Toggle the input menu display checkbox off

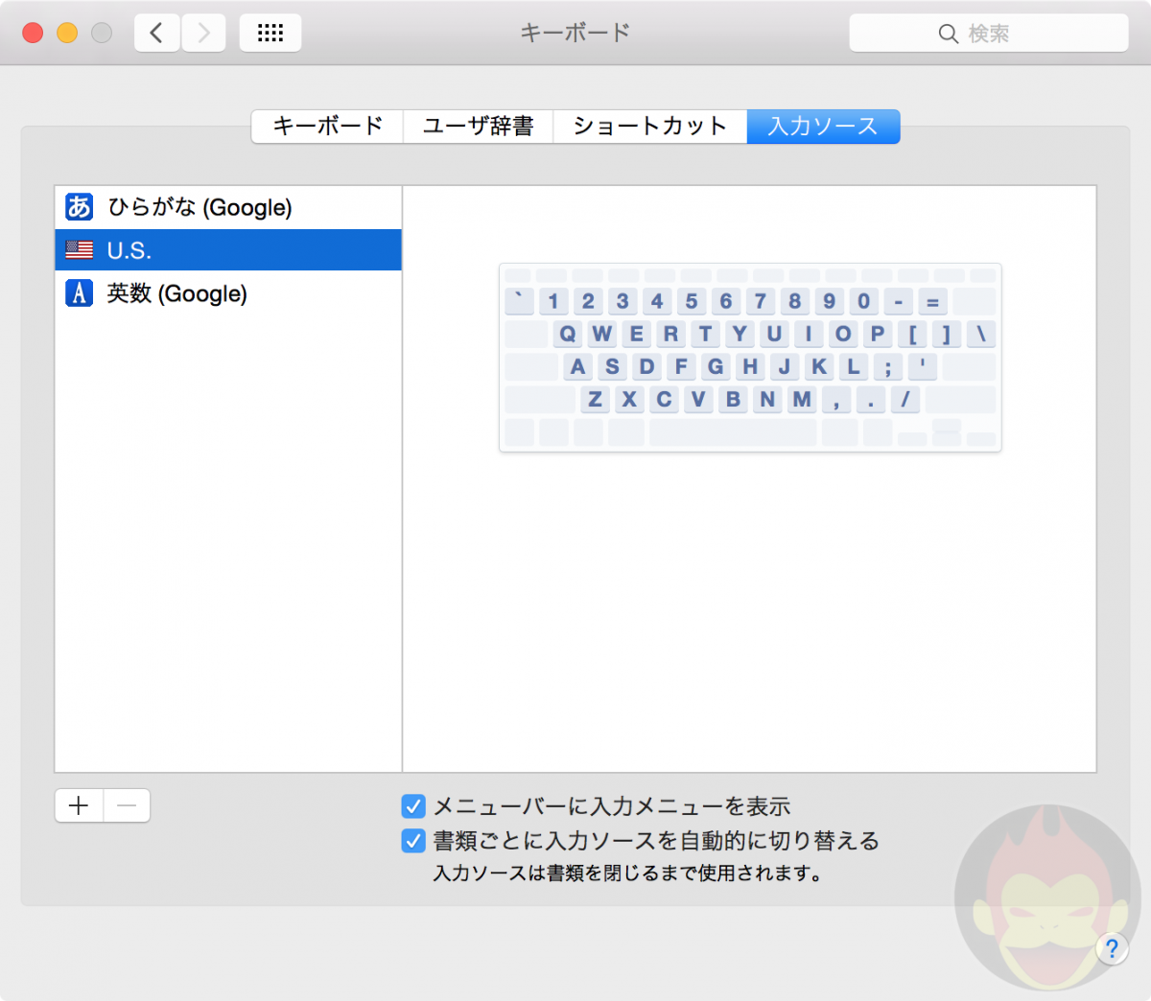(x=412, y=806)
